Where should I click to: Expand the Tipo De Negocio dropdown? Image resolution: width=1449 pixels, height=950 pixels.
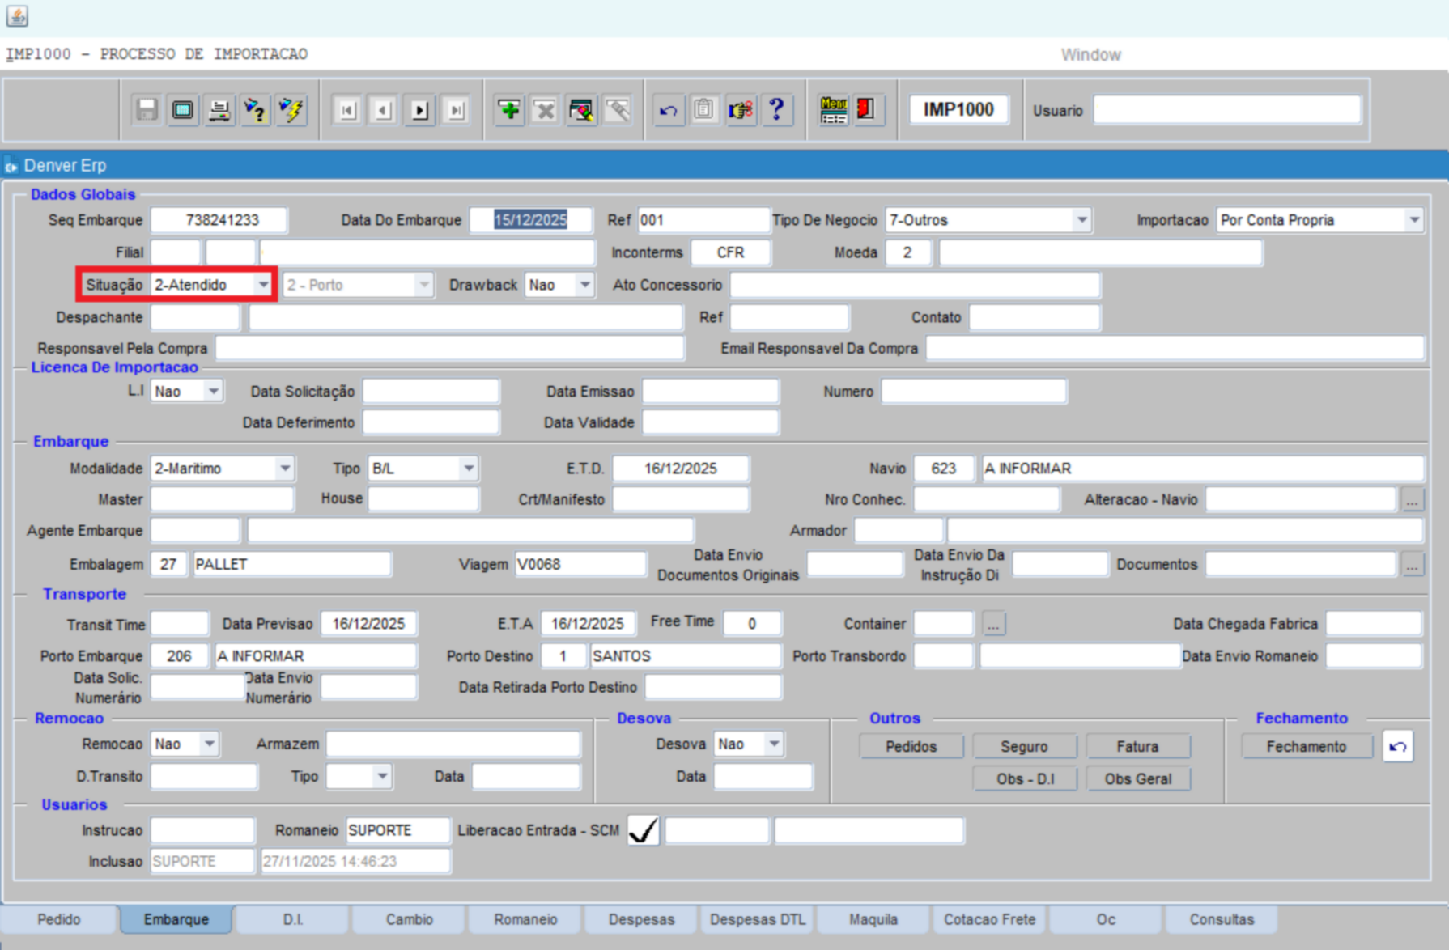pyautogui.click(x=1081, y=220)
